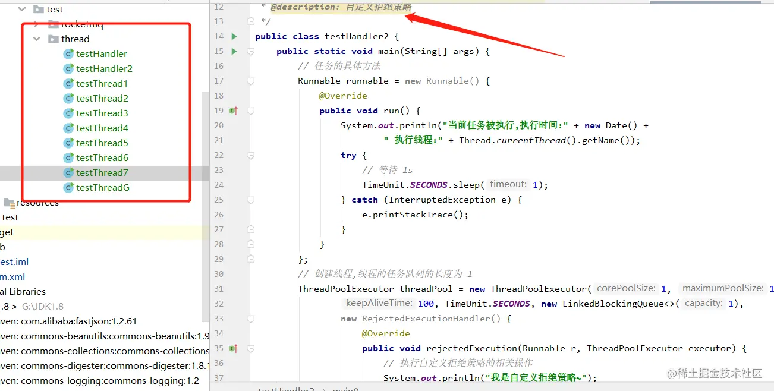The height and width of the screenshot is (391, 774).
Task: Click line number 37 in the gutter
Action: (218, 378)
